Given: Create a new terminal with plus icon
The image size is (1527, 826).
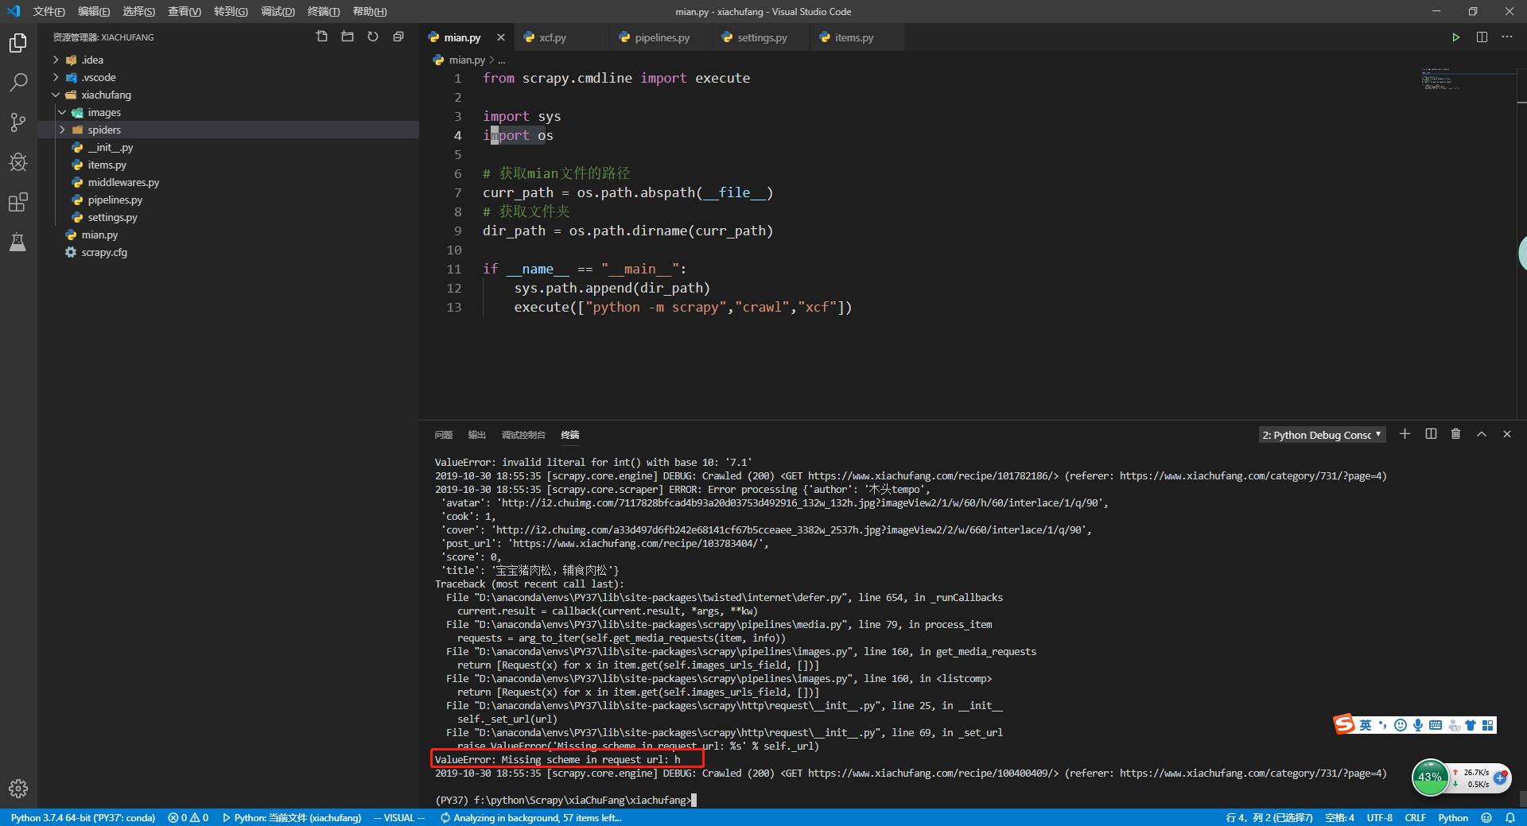Looking at the screenshot, I should pyautogui.click(x=1405, y=434).
